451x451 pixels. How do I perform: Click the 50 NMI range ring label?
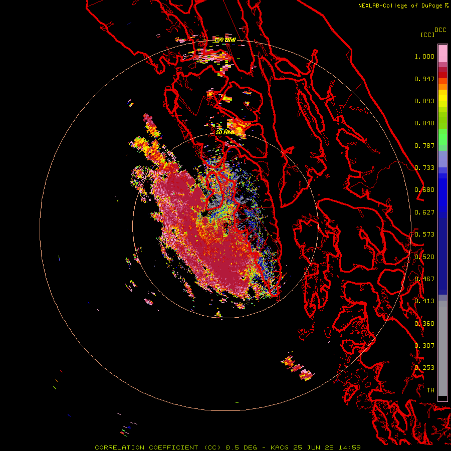(225, 132)
